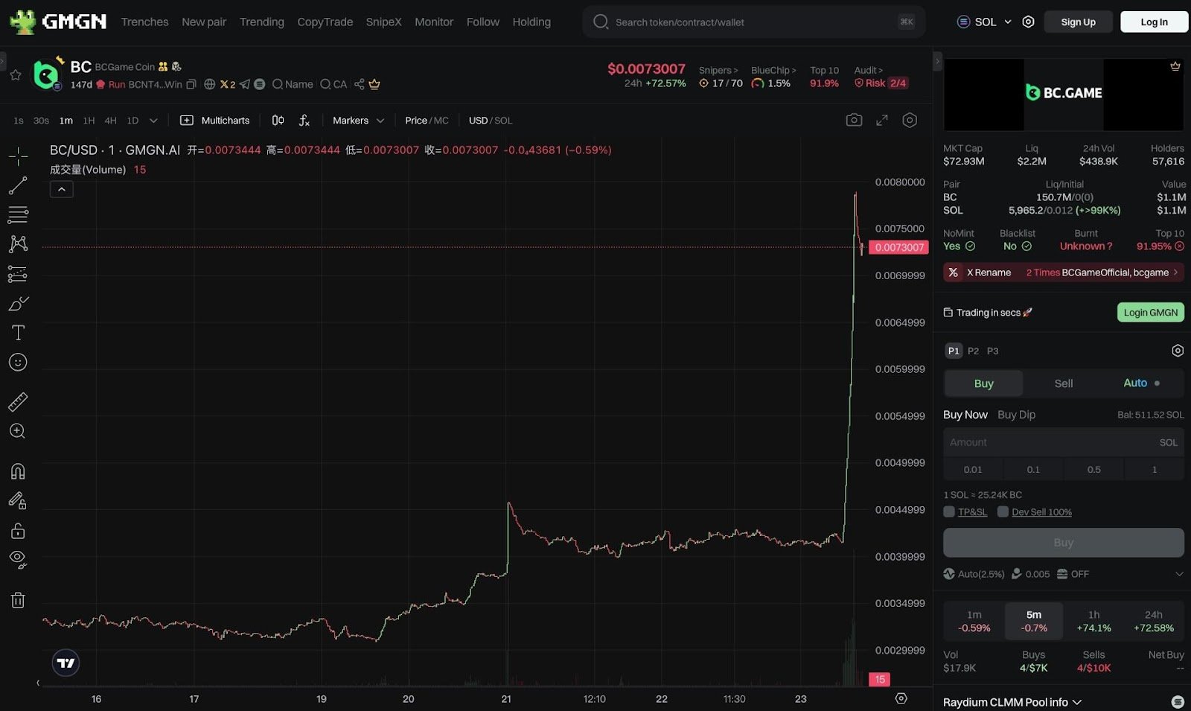Take a chart snapshot with camera icon

tap(855, 120)
